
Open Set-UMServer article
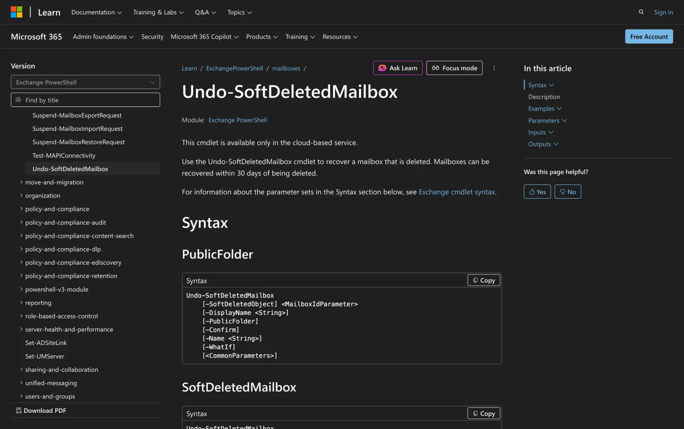[44, 356]
